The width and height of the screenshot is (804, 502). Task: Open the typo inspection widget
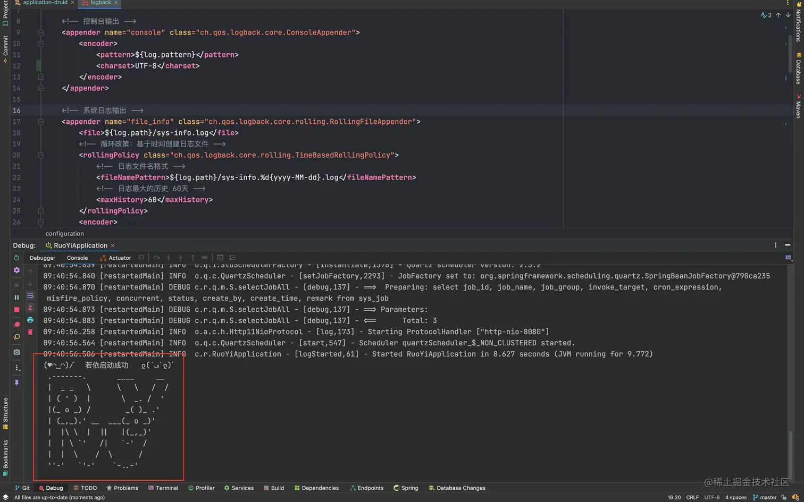pos(766,15)
